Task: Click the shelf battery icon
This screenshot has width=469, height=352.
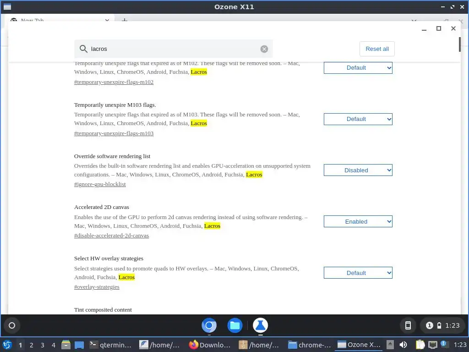Action: (439, 325)
